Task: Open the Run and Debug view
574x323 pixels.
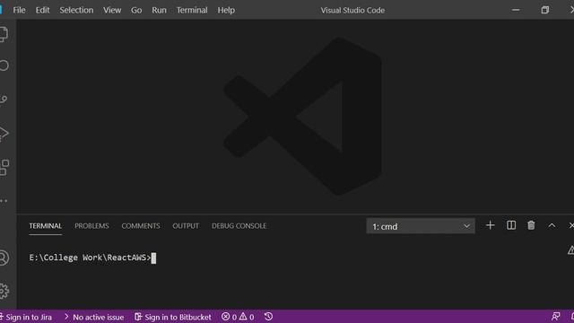Action: (4, 134)
